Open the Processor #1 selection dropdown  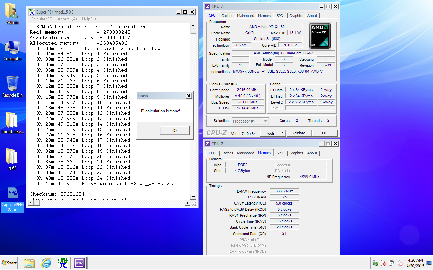click(250, 121)
